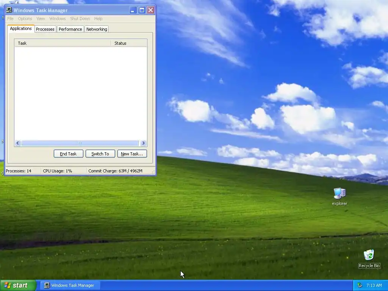Maximize the Task Manager window
388x291 pixels.
(142, 10)
